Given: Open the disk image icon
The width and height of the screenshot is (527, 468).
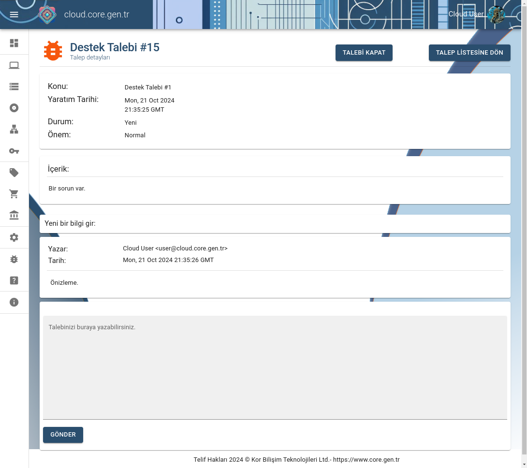Looking at the screenshot, I should click(x=14, y=108).
